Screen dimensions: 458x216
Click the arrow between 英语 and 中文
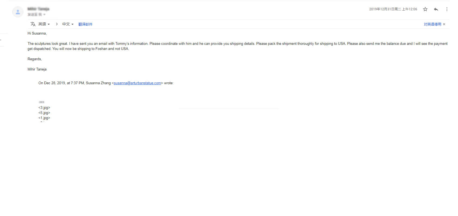(57, 24)
